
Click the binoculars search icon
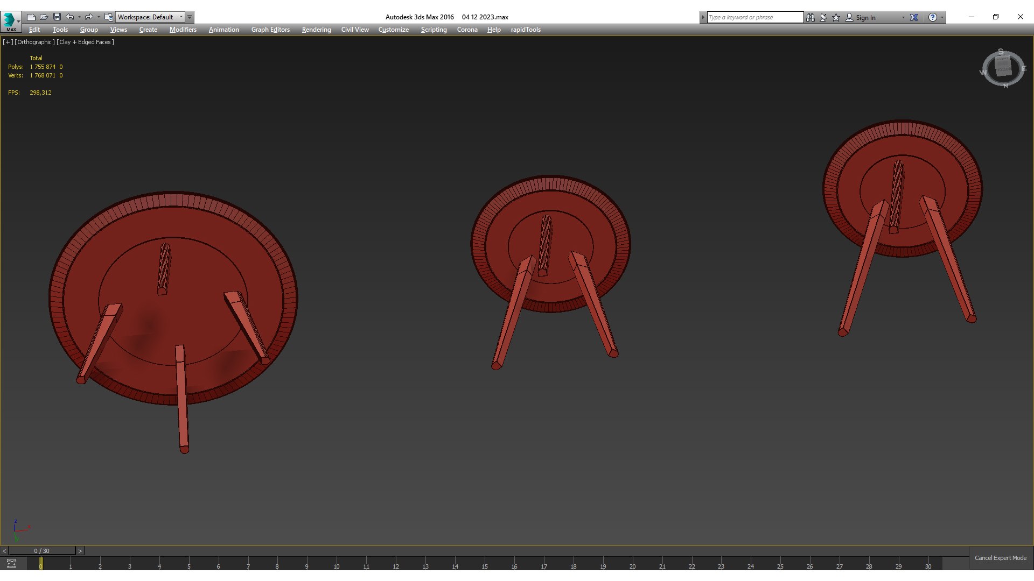[811, 17]
